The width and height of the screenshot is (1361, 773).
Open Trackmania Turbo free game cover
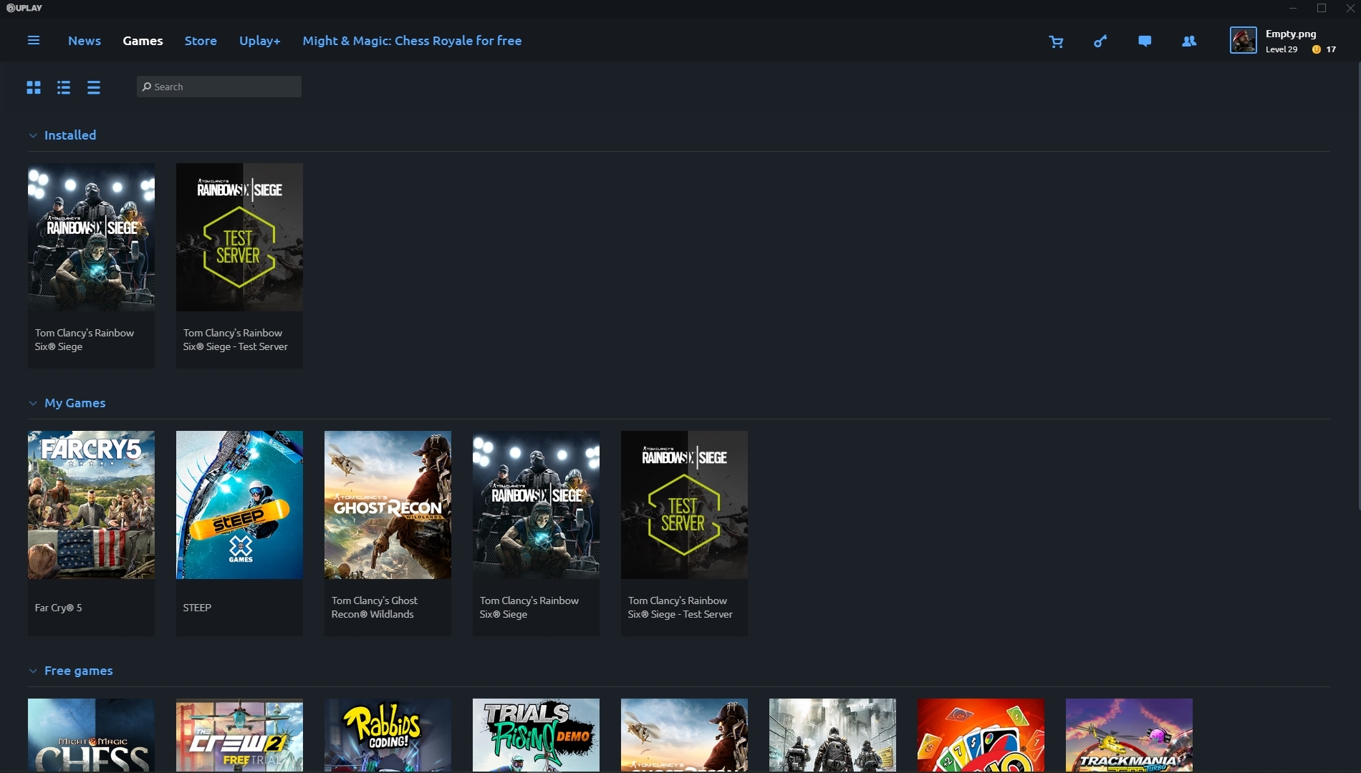tap(1129, 735)
